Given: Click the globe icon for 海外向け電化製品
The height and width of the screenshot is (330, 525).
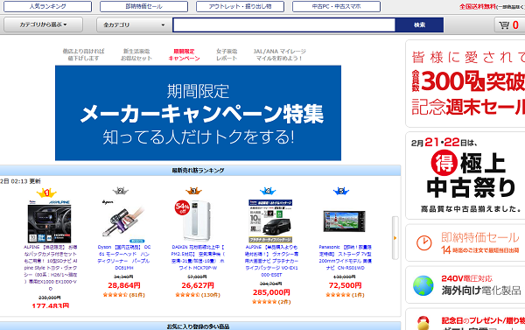Looking at the screenshot, I should (x=423, y=285).
